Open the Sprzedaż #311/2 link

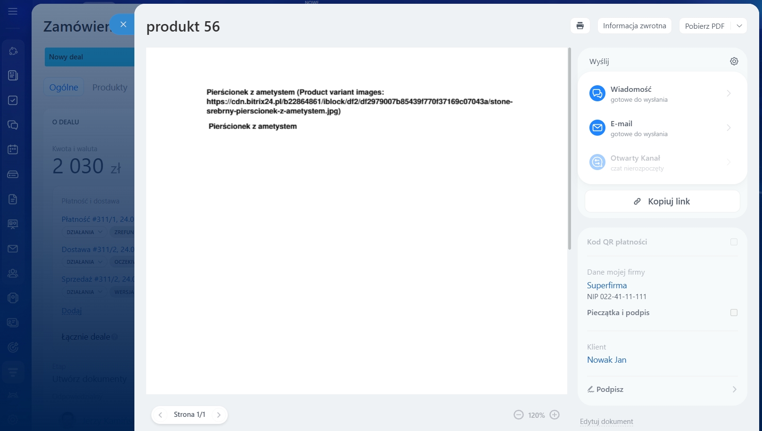[x=98, y=279]
